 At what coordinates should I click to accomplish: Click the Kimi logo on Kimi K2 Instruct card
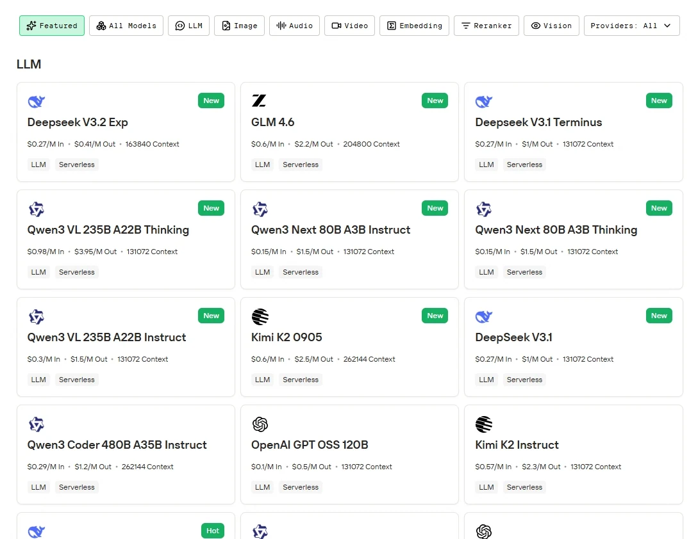(x=484, y=424)
